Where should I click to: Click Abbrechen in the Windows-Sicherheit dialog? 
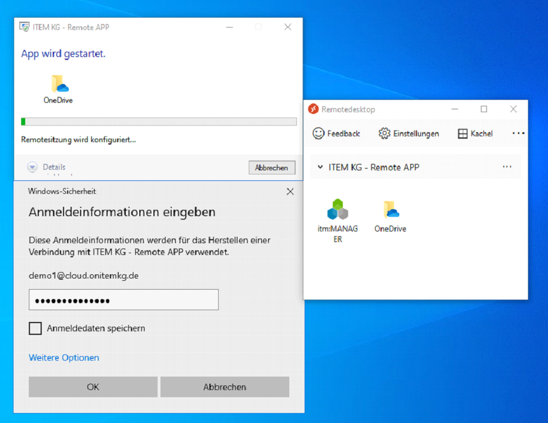pos(225,387)
